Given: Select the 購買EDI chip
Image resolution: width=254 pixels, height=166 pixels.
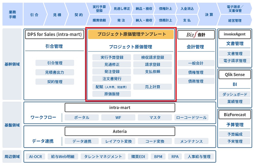Looking at the screenshot, I should [x=138, y=157].
